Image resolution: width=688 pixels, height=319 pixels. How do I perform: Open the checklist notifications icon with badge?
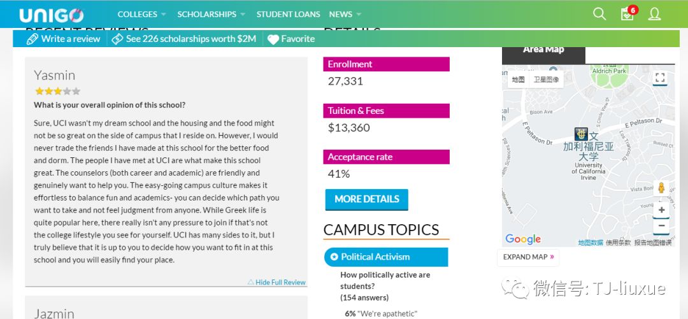click(x=628, y=13)
